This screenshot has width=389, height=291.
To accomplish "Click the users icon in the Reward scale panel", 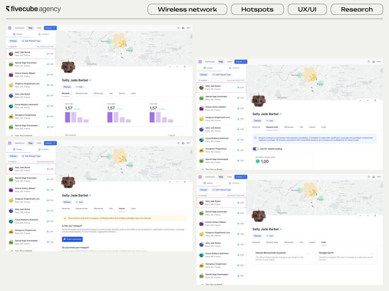I will point(373,62).
